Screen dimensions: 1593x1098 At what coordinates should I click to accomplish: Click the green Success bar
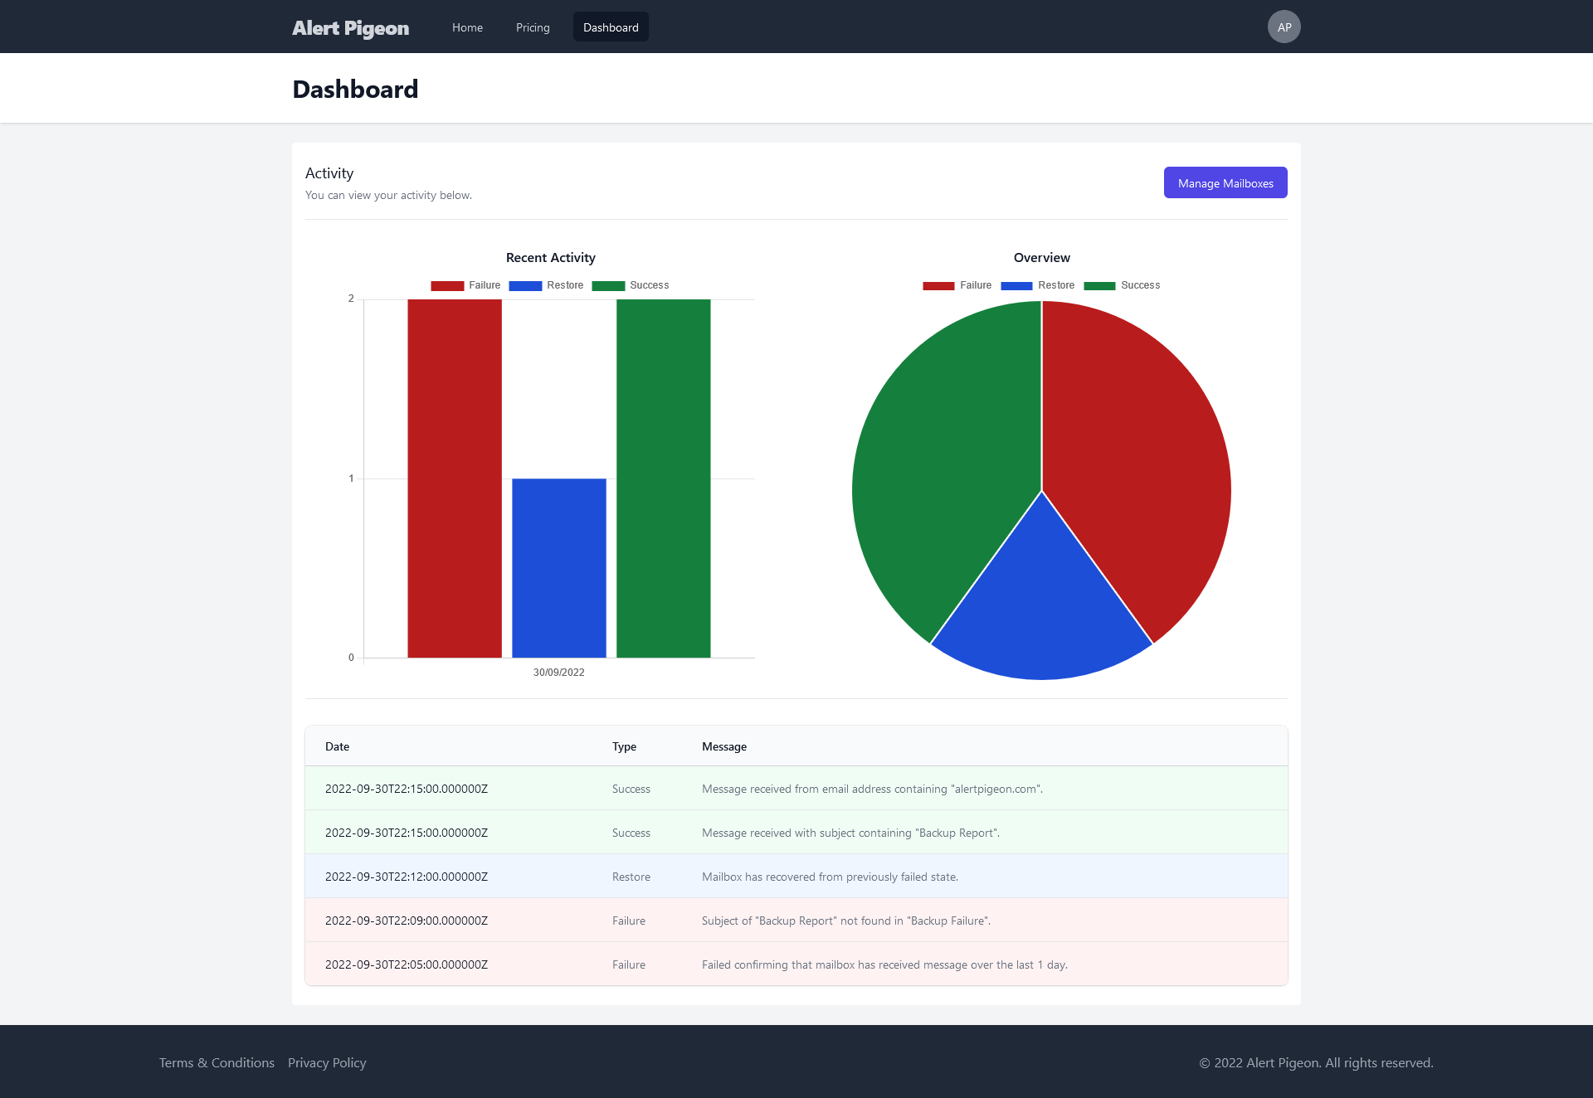coord(664,479)
